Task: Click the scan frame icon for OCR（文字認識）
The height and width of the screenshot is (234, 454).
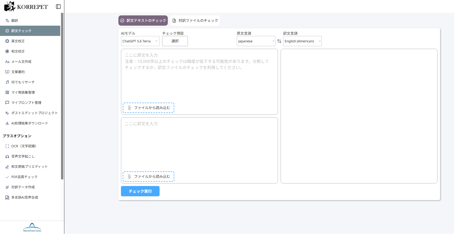Action: tap(7, 146)
